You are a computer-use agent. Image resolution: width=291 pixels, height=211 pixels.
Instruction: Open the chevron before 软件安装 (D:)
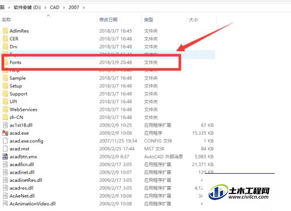click(x=9, y=8)
